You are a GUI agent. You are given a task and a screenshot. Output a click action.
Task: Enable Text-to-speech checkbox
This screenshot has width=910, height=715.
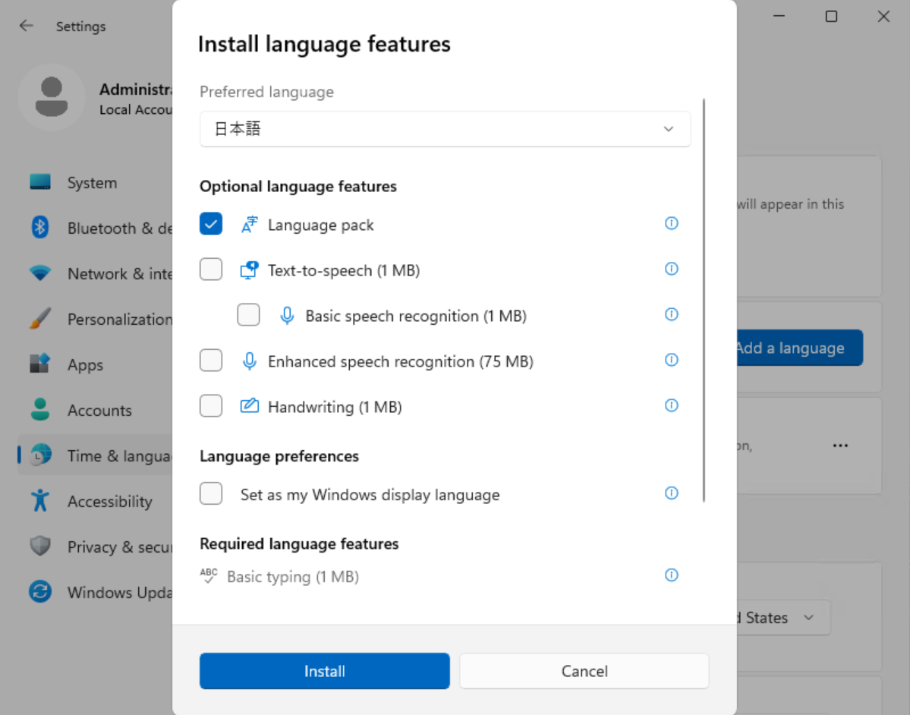(x=211, y=269)
